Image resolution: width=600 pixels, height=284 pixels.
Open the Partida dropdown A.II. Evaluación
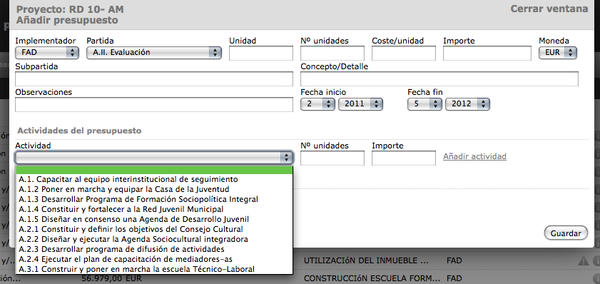coord(154,53)
